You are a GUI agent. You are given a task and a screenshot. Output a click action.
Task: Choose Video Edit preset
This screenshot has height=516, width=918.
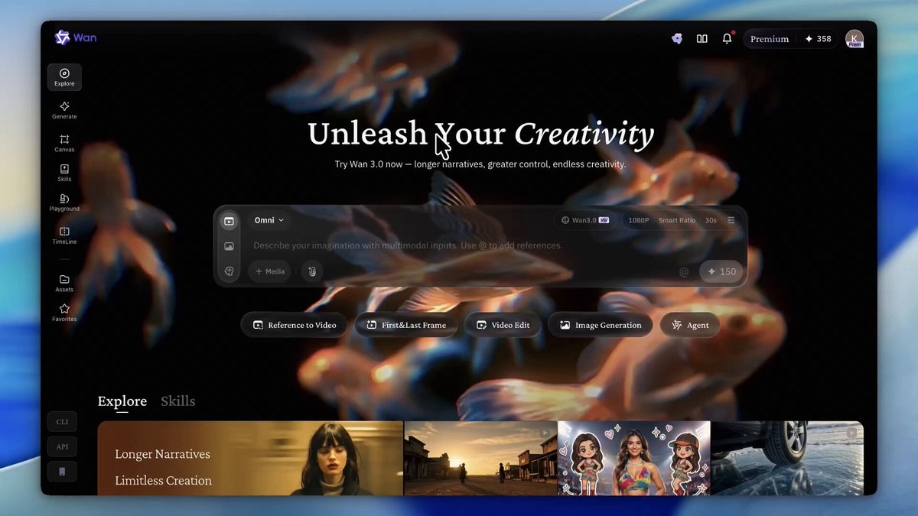pos(503,325)
